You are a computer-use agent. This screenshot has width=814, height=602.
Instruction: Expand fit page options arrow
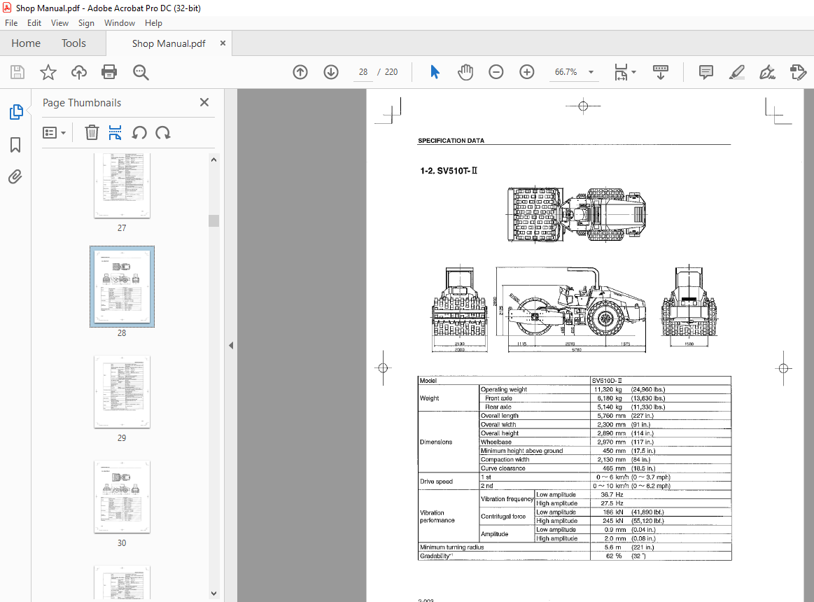634,72
